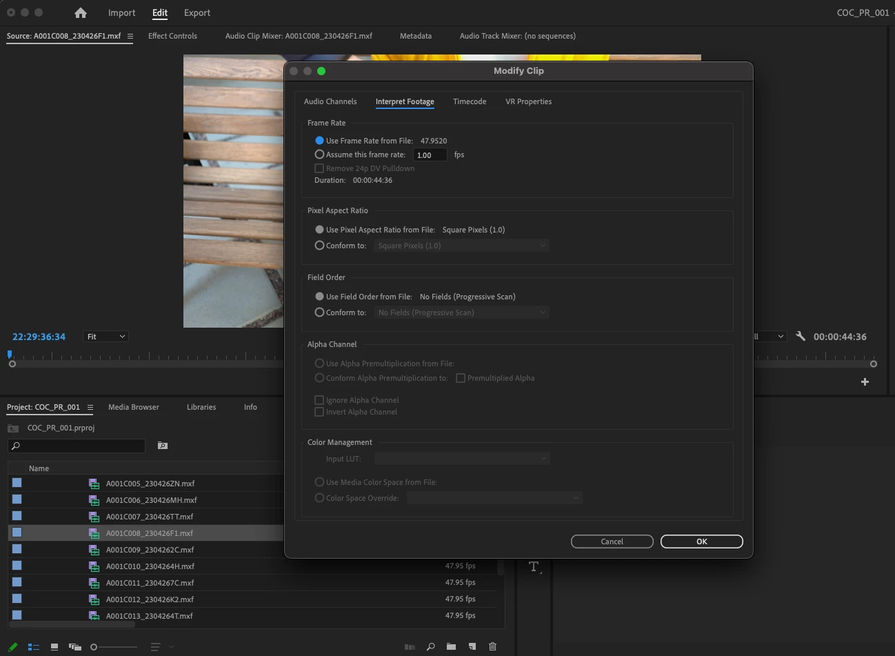Image resolution: width=895 pixels, height=656 pixels.
Task: Open the Export workspace
Action: 197,12
